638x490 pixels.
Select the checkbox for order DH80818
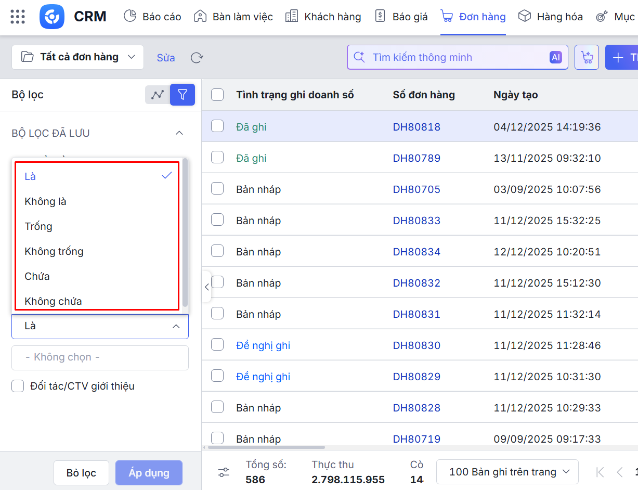[217, 126]
